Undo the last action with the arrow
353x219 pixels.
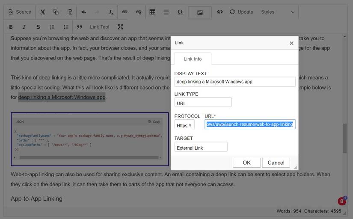point(84,12)
